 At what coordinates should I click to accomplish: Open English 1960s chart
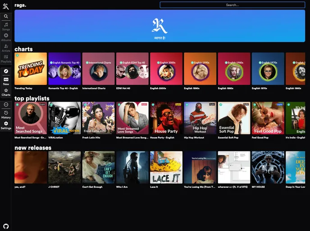point(296,69)
